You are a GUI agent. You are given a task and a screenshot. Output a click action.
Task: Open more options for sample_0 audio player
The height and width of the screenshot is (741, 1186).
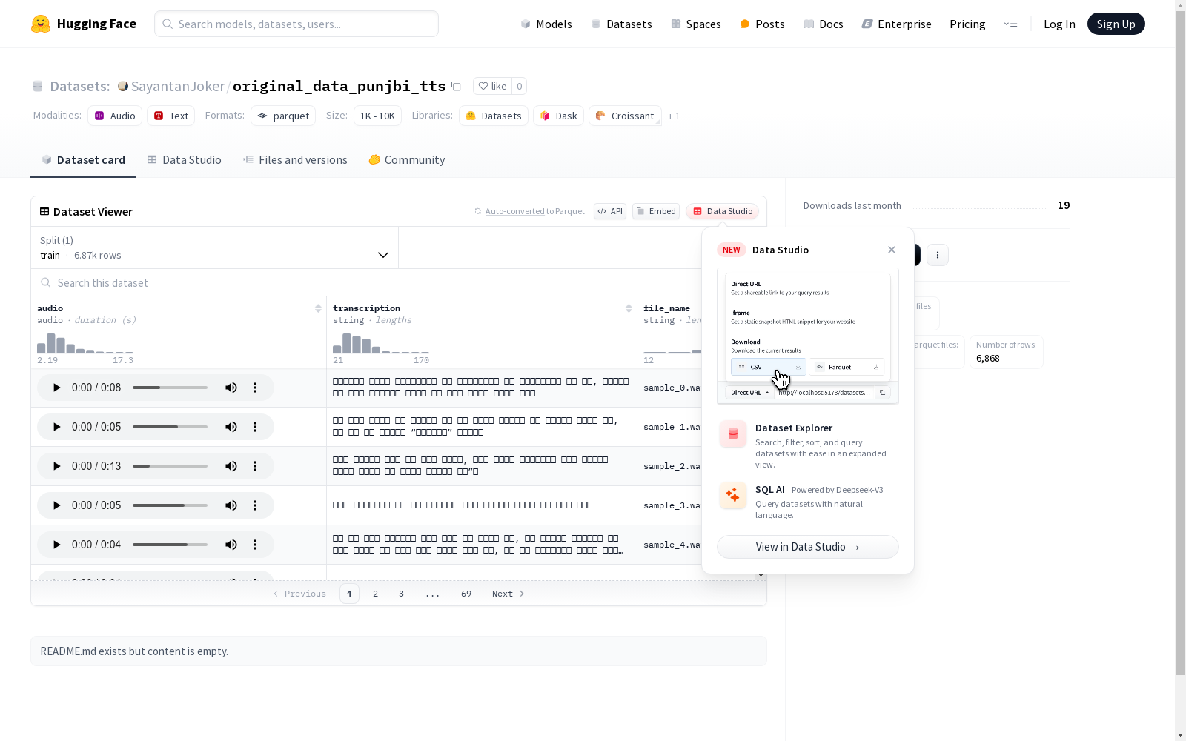tap(255, 388)
